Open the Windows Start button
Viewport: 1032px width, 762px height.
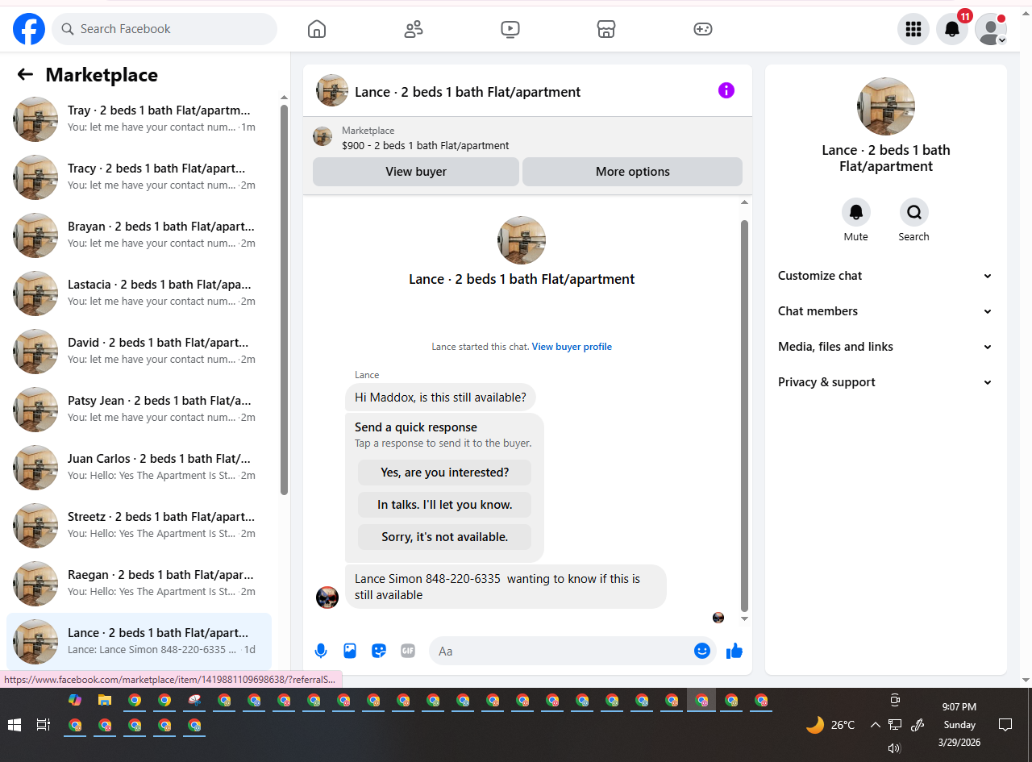coord(15,725)
